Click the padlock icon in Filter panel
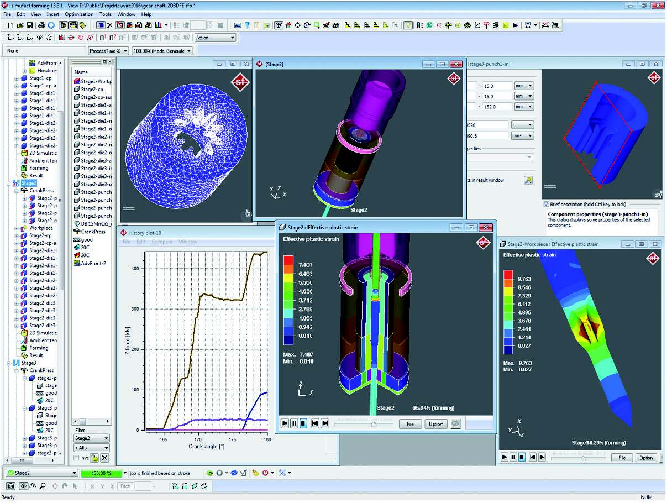Viewport: 667px width, 503px height. pyautogui.click(x=94, y=458)
